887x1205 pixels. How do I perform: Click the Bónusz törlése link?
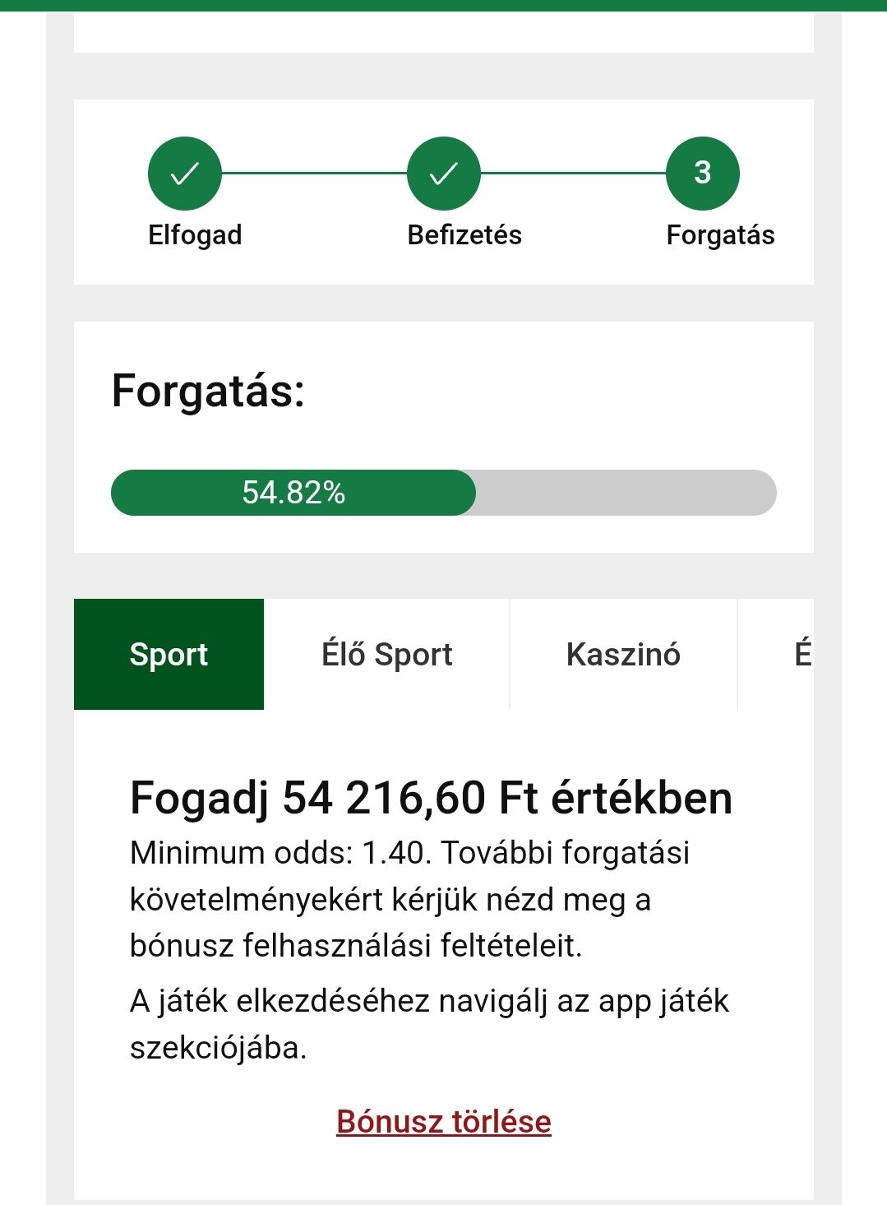[444, 1122]
